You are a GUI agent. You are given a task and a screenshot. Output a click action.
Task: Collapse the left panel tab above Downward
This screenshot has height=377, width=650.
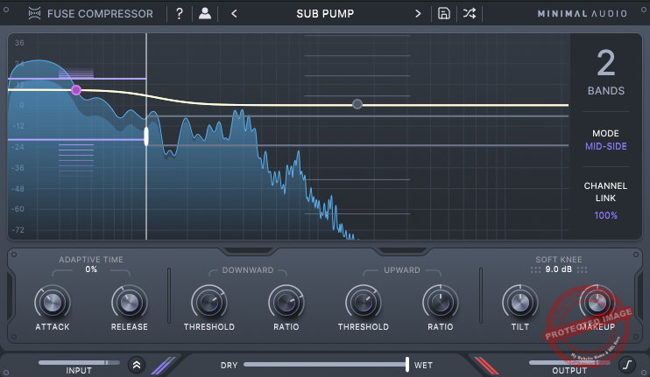(x=248, y=251)
